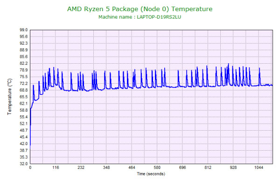
Task: Click the 58.8 temperature axis label
Action: pos(24,110)
